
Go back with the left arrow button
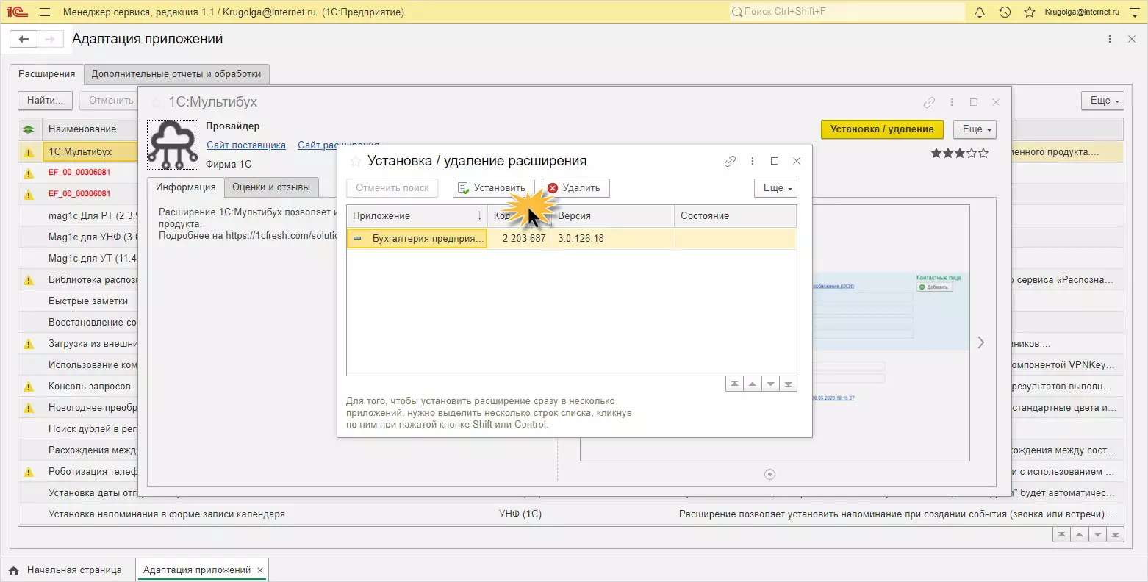(x=24, y=40)
